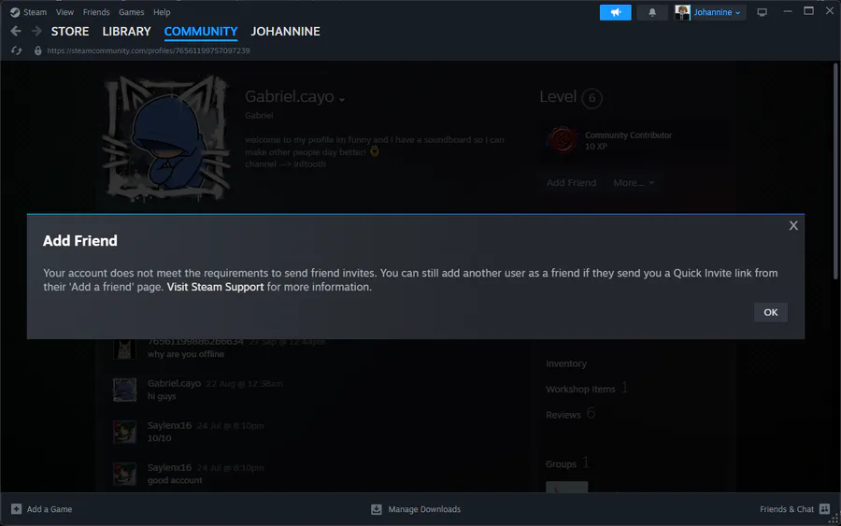Click the 'why are you offline' comment text

click(186, 354)
